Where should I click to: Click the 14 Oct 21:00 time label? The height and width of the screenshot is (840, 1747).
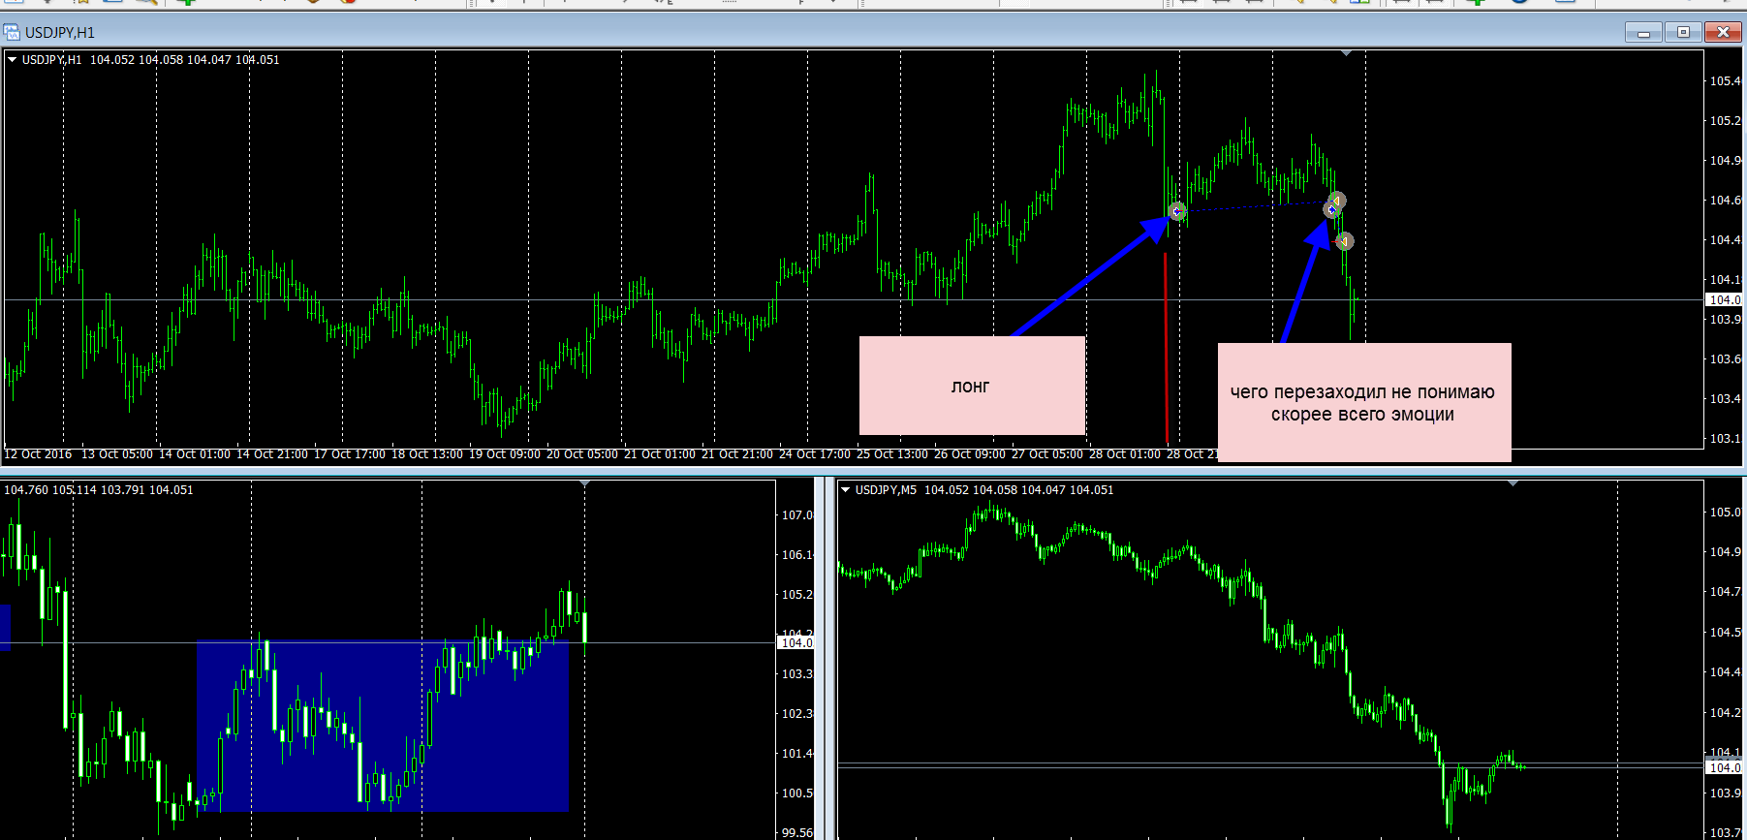tap(272, 453)
